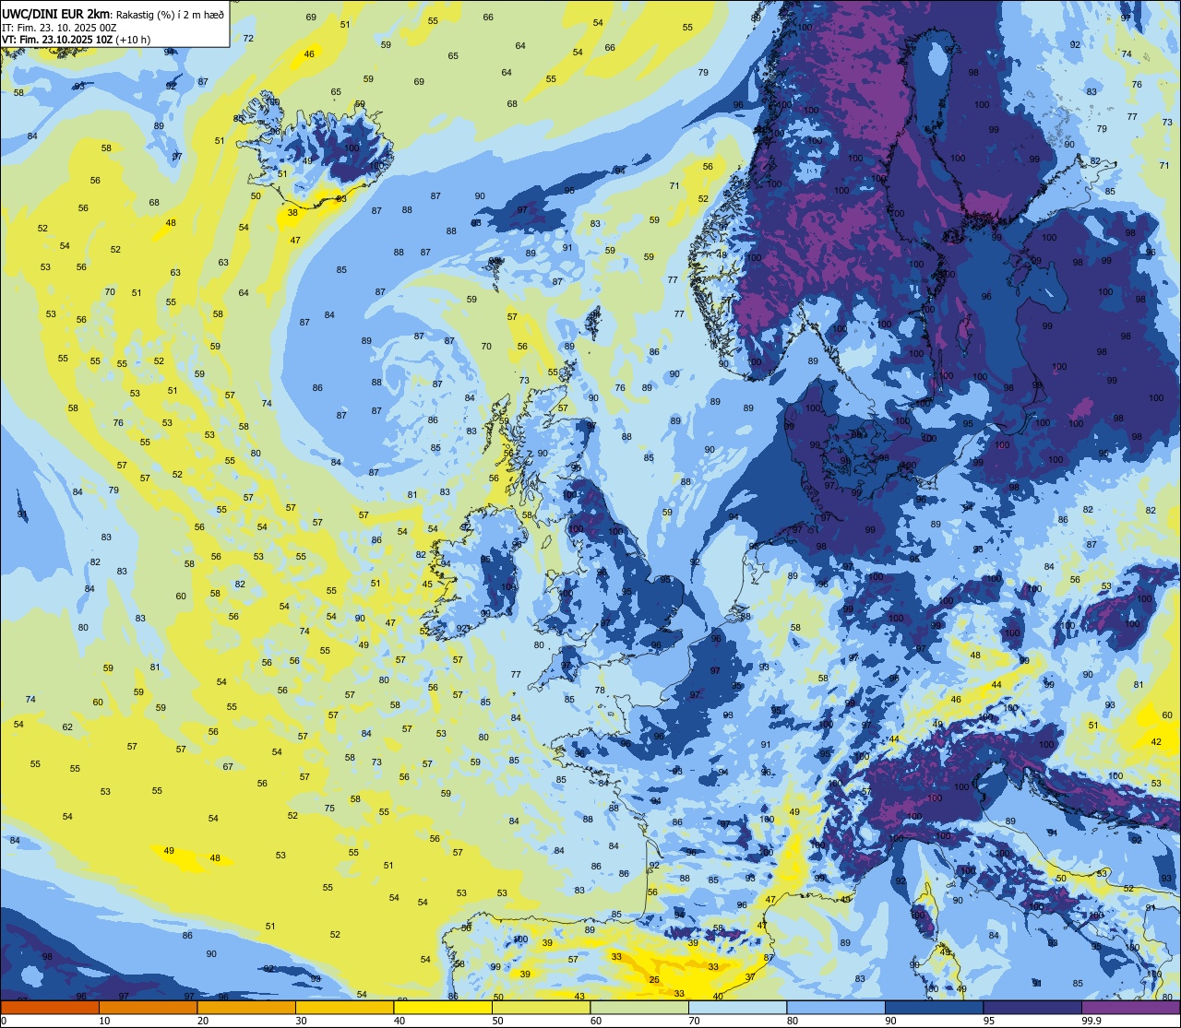Click the 'IT: Fim. 23. 10. 2025 00Z' line
The image size is (1181, 1028).
[59, 27]
